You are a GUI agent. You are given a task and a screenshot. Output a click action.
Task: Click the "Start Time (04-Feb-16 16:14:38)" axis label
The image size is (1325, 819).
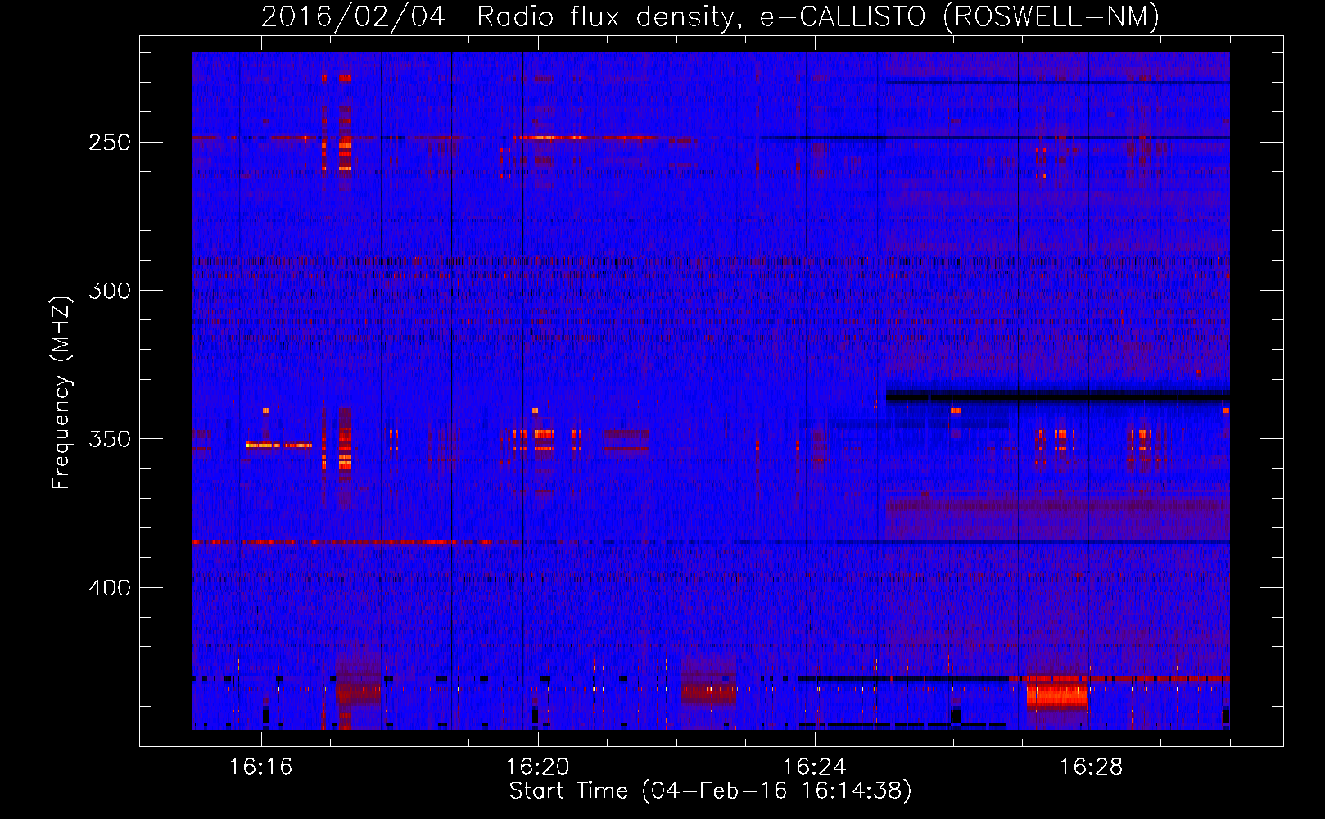[x=710, y=791]
